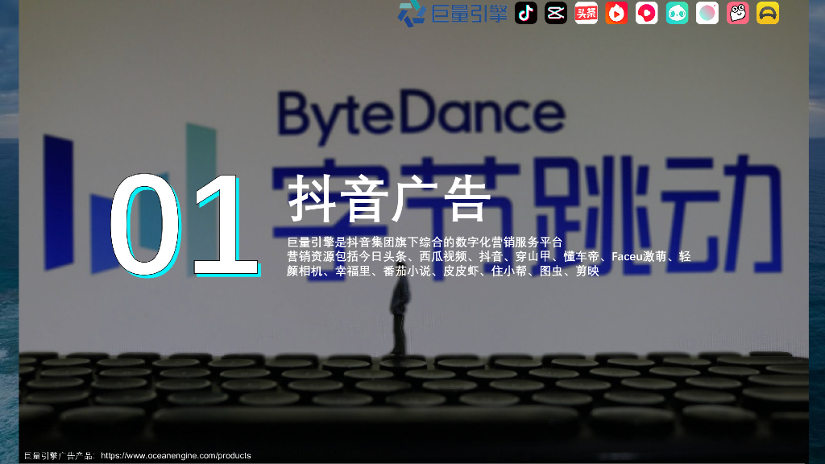Click the teal Faceu face app icon

(677, 13)
